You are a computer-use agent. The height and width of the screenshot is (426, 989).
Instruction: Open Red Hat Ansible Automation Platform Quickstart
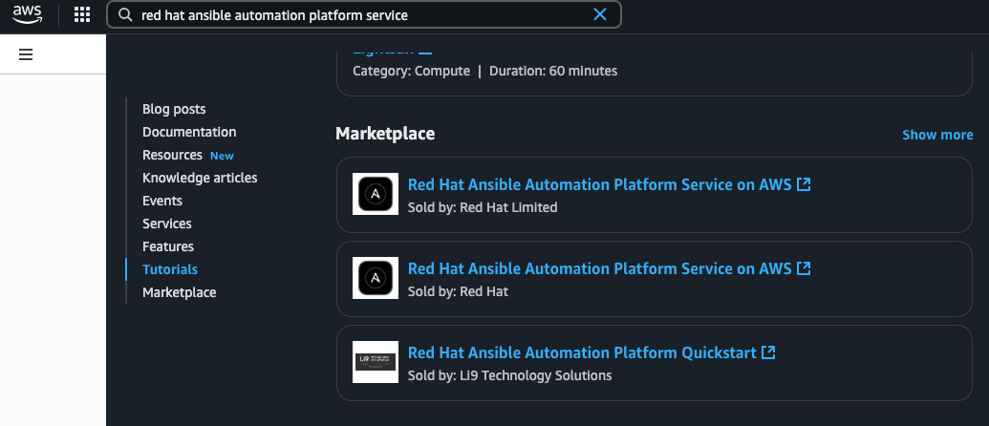[x=582, y=352]
